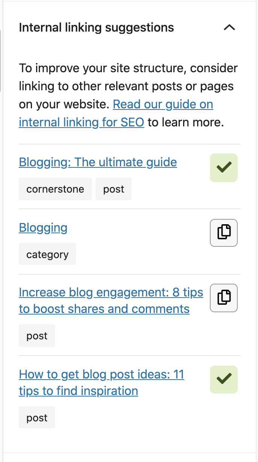258x462 pixels.
Task: Select the "cornerstone" tag
Action: coord(55,189)
